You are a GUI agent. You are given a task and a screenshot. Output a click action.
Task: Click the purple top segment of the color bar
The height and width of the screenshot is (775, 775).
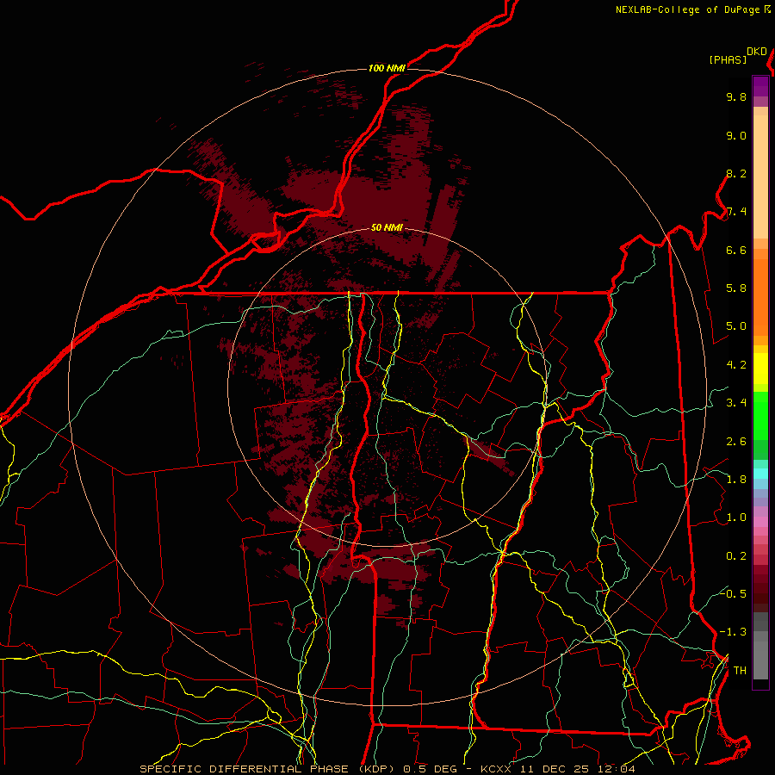(760, 86)
